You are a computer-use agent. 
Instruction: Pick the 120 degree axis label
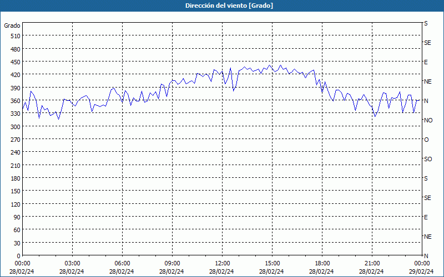16,204
